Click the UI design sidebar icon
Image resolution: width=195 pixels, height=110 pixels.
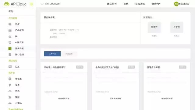point(10,36)
